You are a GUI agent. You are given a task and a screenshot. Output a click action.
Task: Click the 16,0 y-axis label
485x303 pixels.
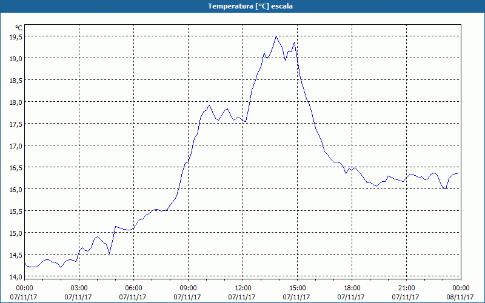(16, 189)
